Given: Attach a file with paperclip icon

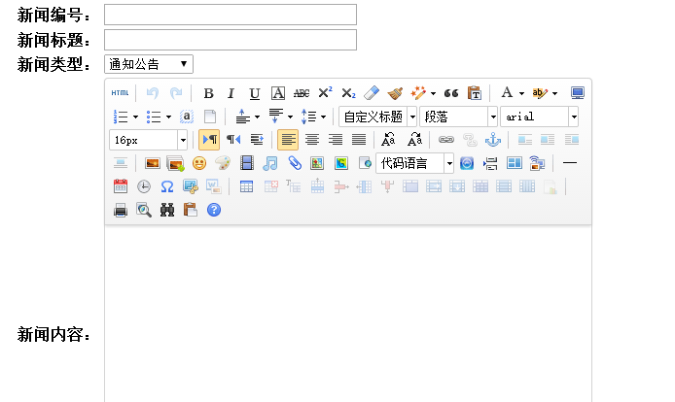Looking at the screenshot, I should point(294,163).
